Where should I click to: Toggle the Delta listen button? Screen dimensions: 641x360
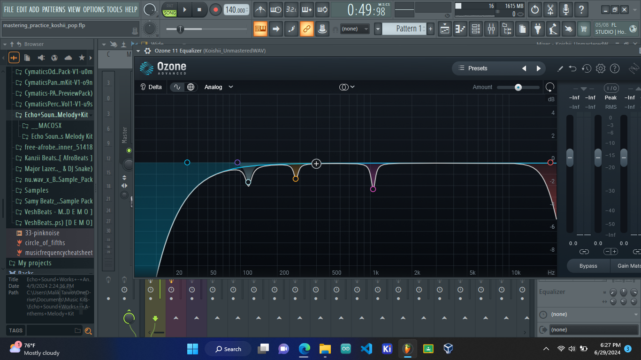(x=151, y=87)
